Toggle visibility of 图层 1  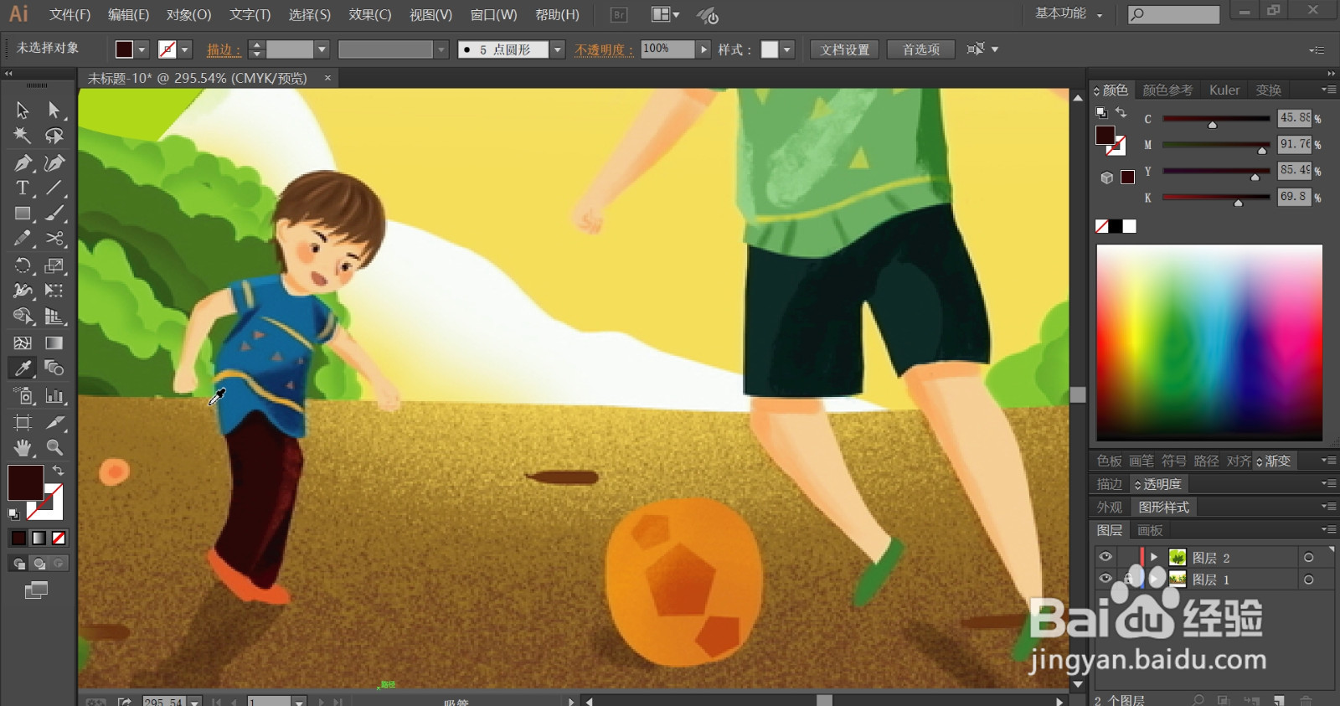(1105, 579)
